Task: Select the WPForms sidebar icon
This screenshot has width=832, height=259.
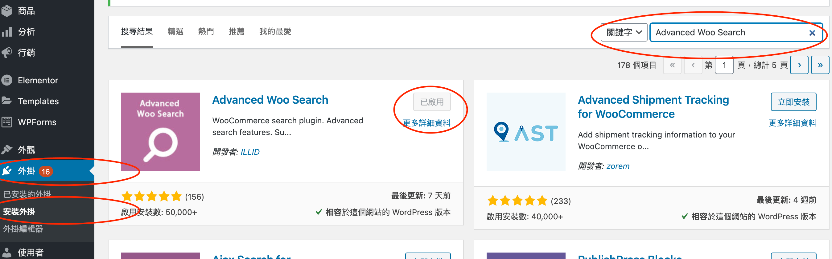Action: pos(7,122)
